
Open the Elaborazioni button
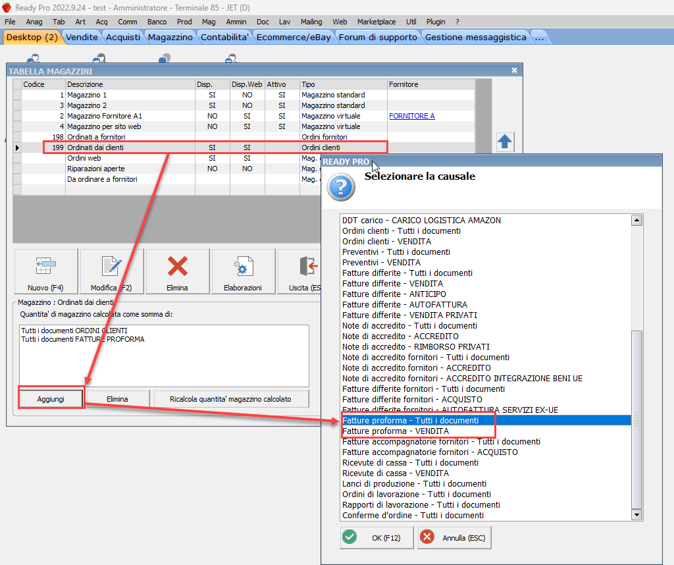coord(243,271)
